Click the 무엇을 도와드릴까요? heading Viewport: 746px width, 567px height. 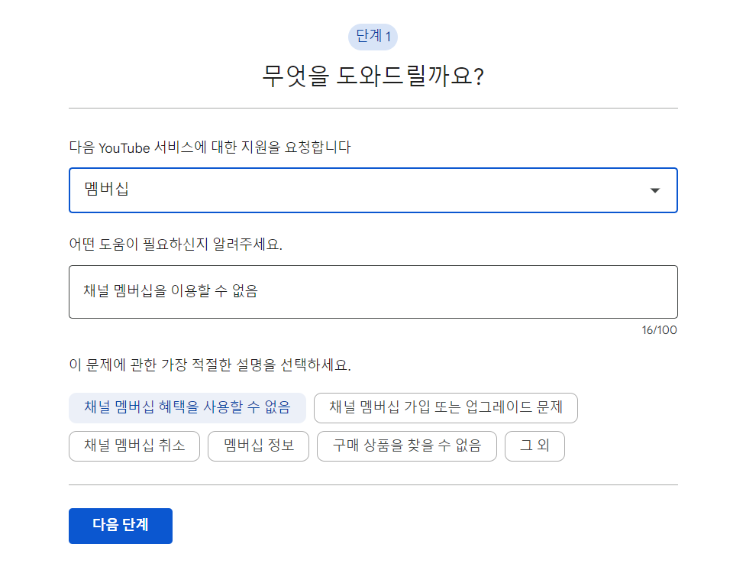click(373, 76)
